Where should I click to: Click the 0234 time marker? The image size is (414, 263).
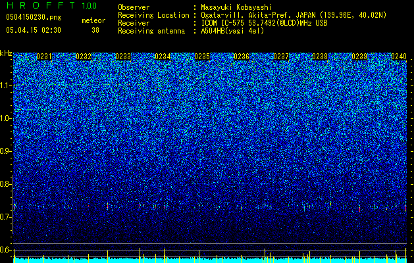pyautogui.click(x=163, y=57)
